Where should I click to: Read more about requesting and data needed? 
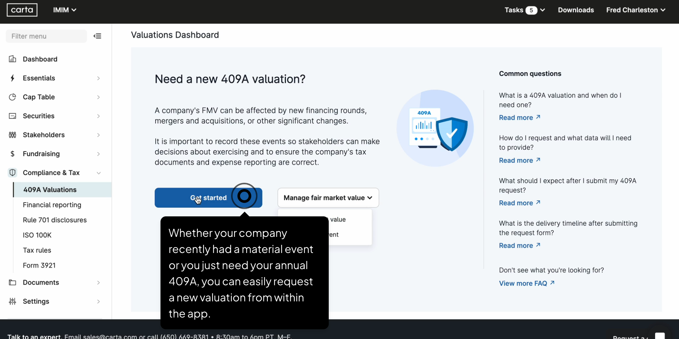pyautogui.click(x=520, y=160)
